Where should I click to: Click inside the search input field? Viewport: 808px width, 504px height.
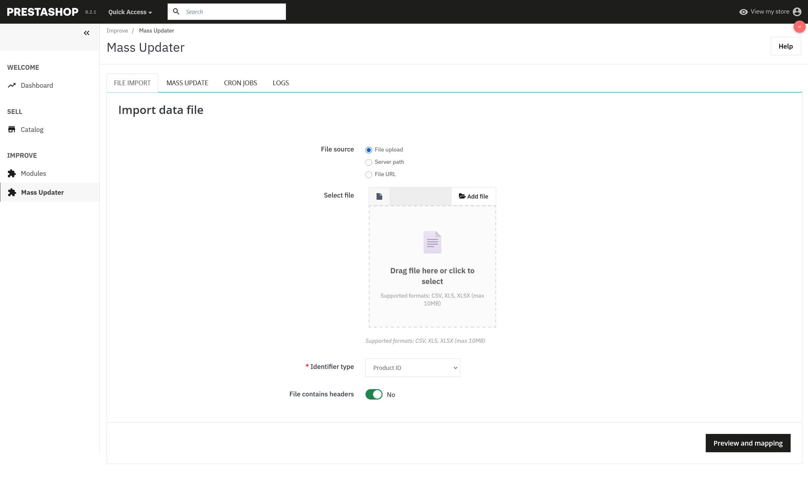[x=233, y=11]
